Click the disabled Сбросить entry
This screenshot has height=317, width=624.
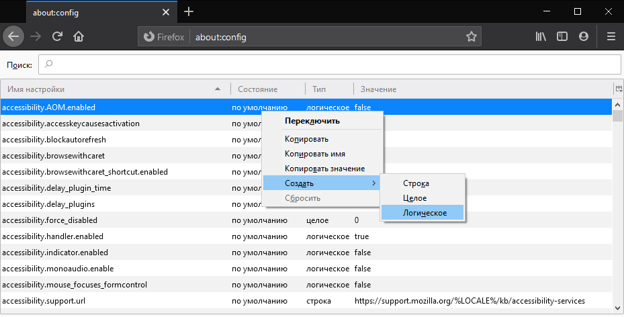pyautogui.click(x=322, y=198)
